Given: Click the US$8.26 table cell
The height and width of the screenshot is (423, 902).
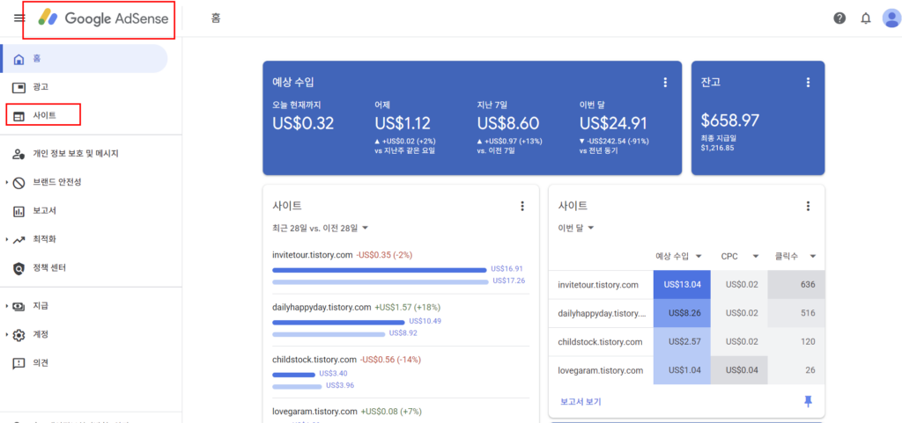Looking at the screenshot, I should [x=683, y=313].
